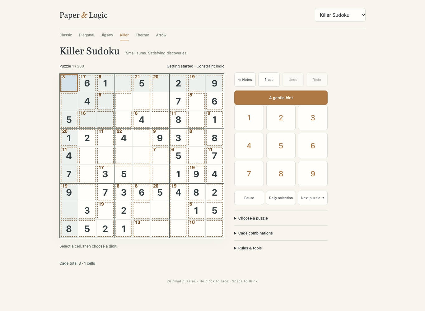
Task: Select the empty cell labeled cage 22's neighbor cage 11 in row four
Action: [105, 138]
